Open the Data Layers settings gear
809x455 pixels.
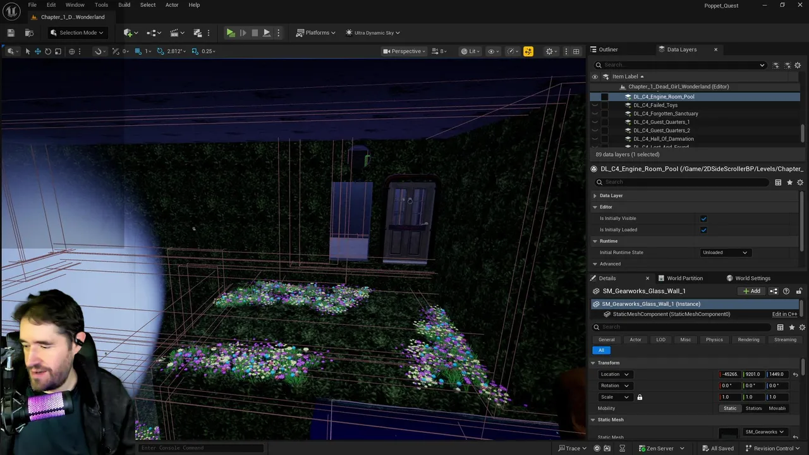click(x=798, y=65)
